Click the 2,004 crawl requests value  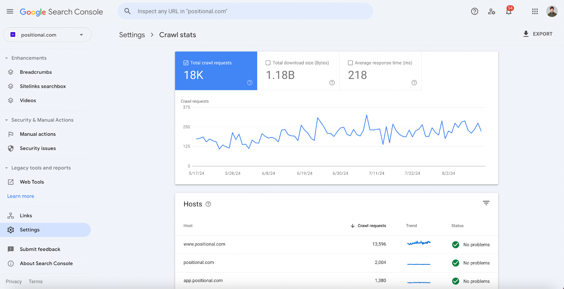click(x=380, y=263)
